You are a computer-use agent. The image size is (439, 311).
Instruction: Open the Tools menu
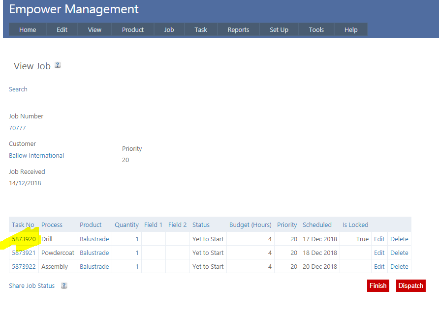point(316,30)
